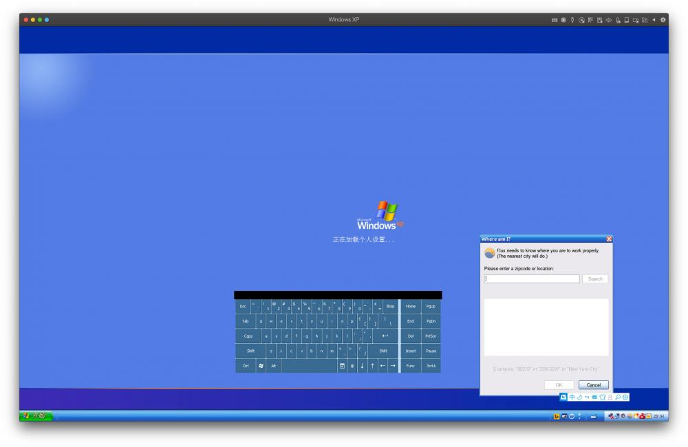The height and width of the screenshot is (447, 688).
Task: Click the IME toolbar search magnifier icon
Action: pyautogui.click(x=618, y=397)
